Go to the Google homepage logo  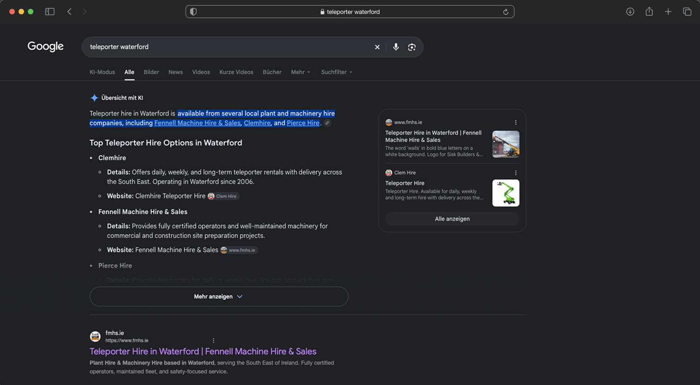tap(45, 46)
